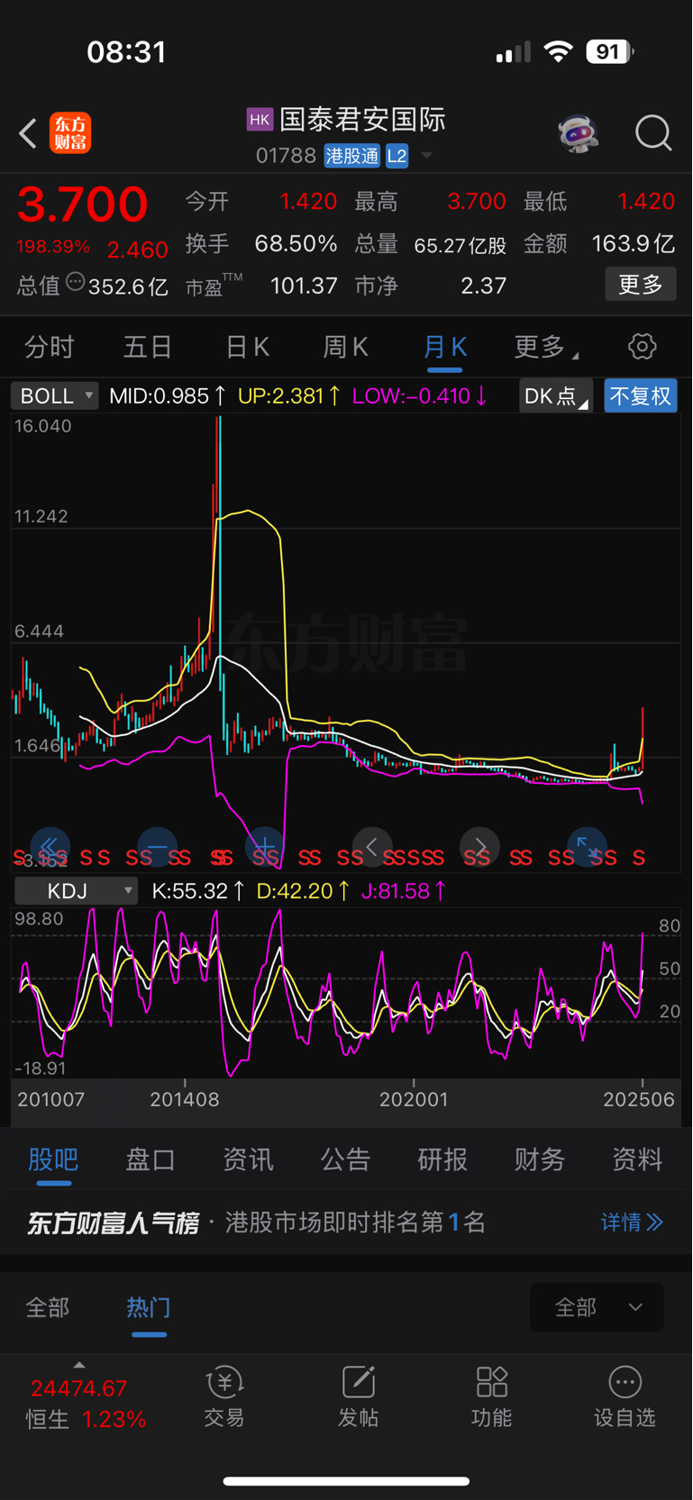Tap the Wi-Fi status icon

[x=559, y=51]
